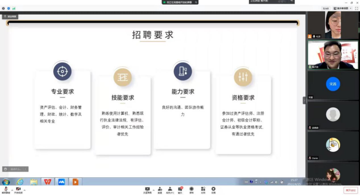Open the share screen (共享屏幕) tool
This screenshot has width=360, height=195.
coord(147,190)
